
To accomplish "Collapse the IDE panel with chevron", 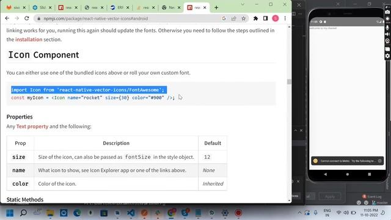I will coord(296,130).
